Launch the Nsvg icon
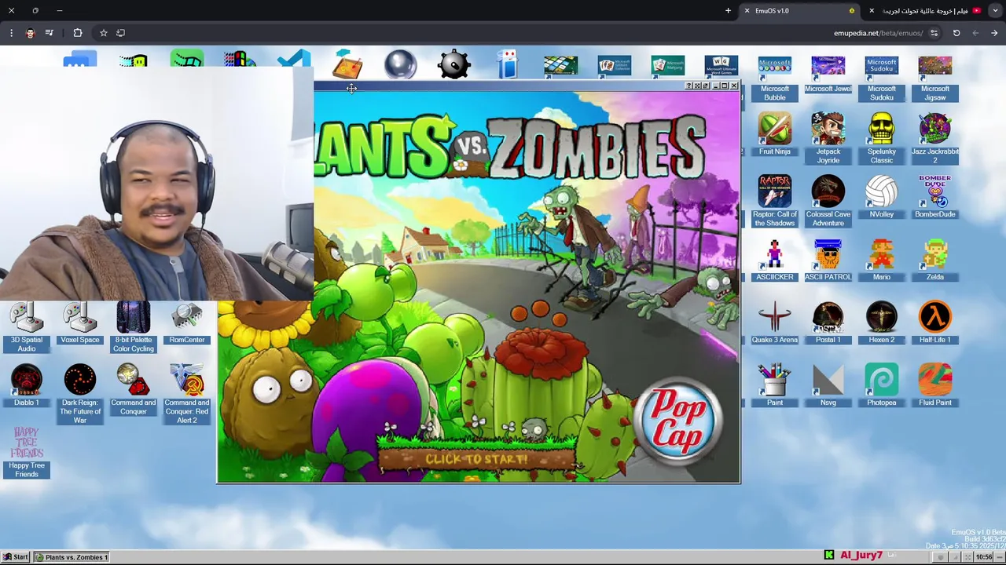Screen dimensions: 1006x565 click(x=828, y=385)
